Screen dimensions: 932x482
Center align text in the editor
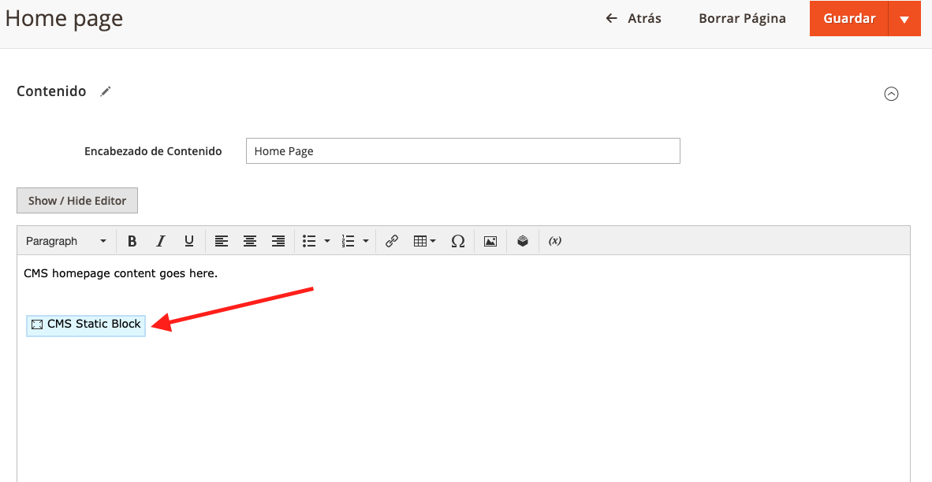click(x=250, y=241)
